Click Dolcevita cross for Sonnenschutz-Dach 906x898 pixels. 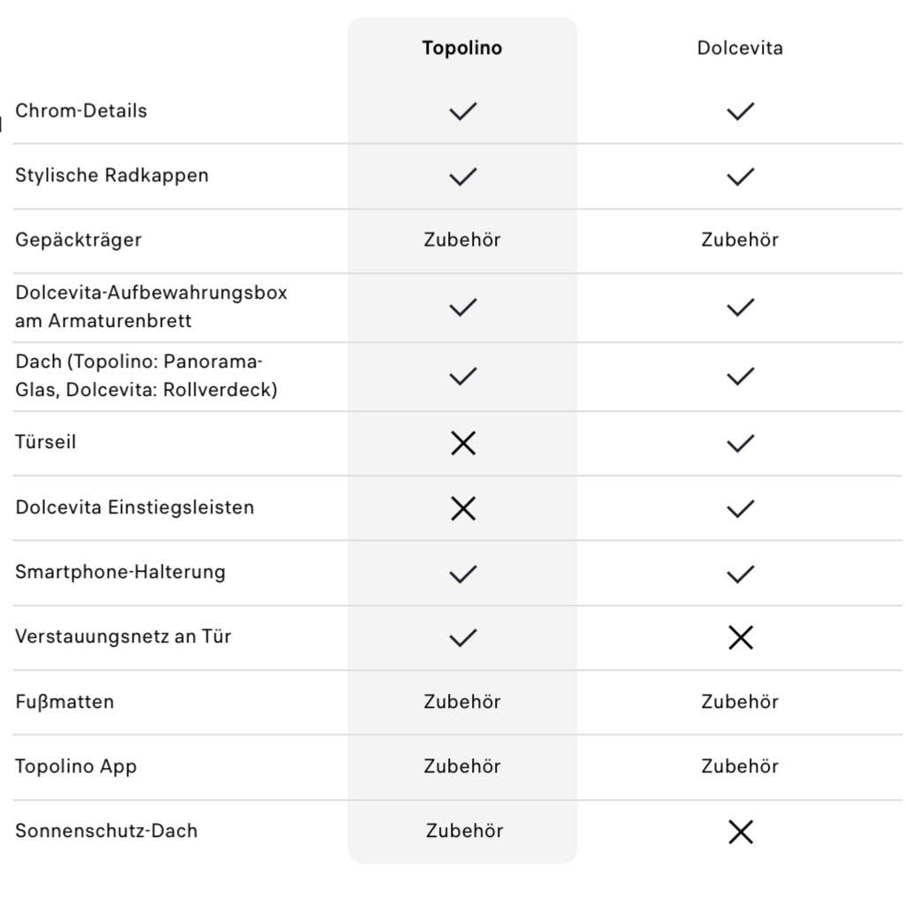click(740, 832)
